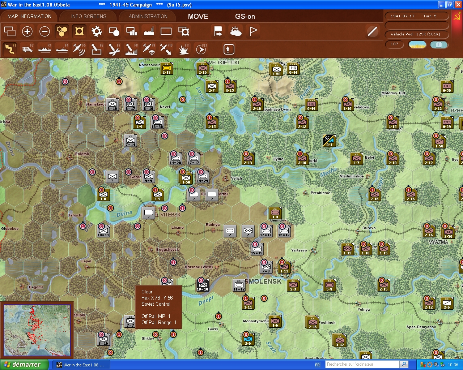Select F2 rail mode
The image size is (463, 370).
[x=27, y=49]
